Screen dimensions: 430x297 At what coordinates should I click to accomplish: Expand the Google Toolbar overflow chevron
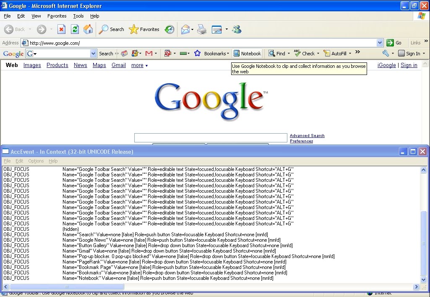357,52
